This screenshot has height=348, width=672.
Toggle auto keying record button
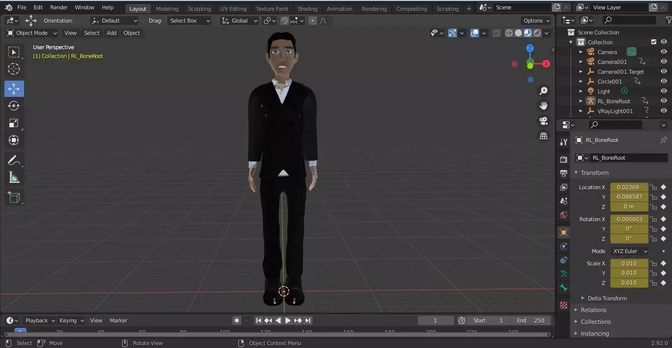[x=237, y=320]
